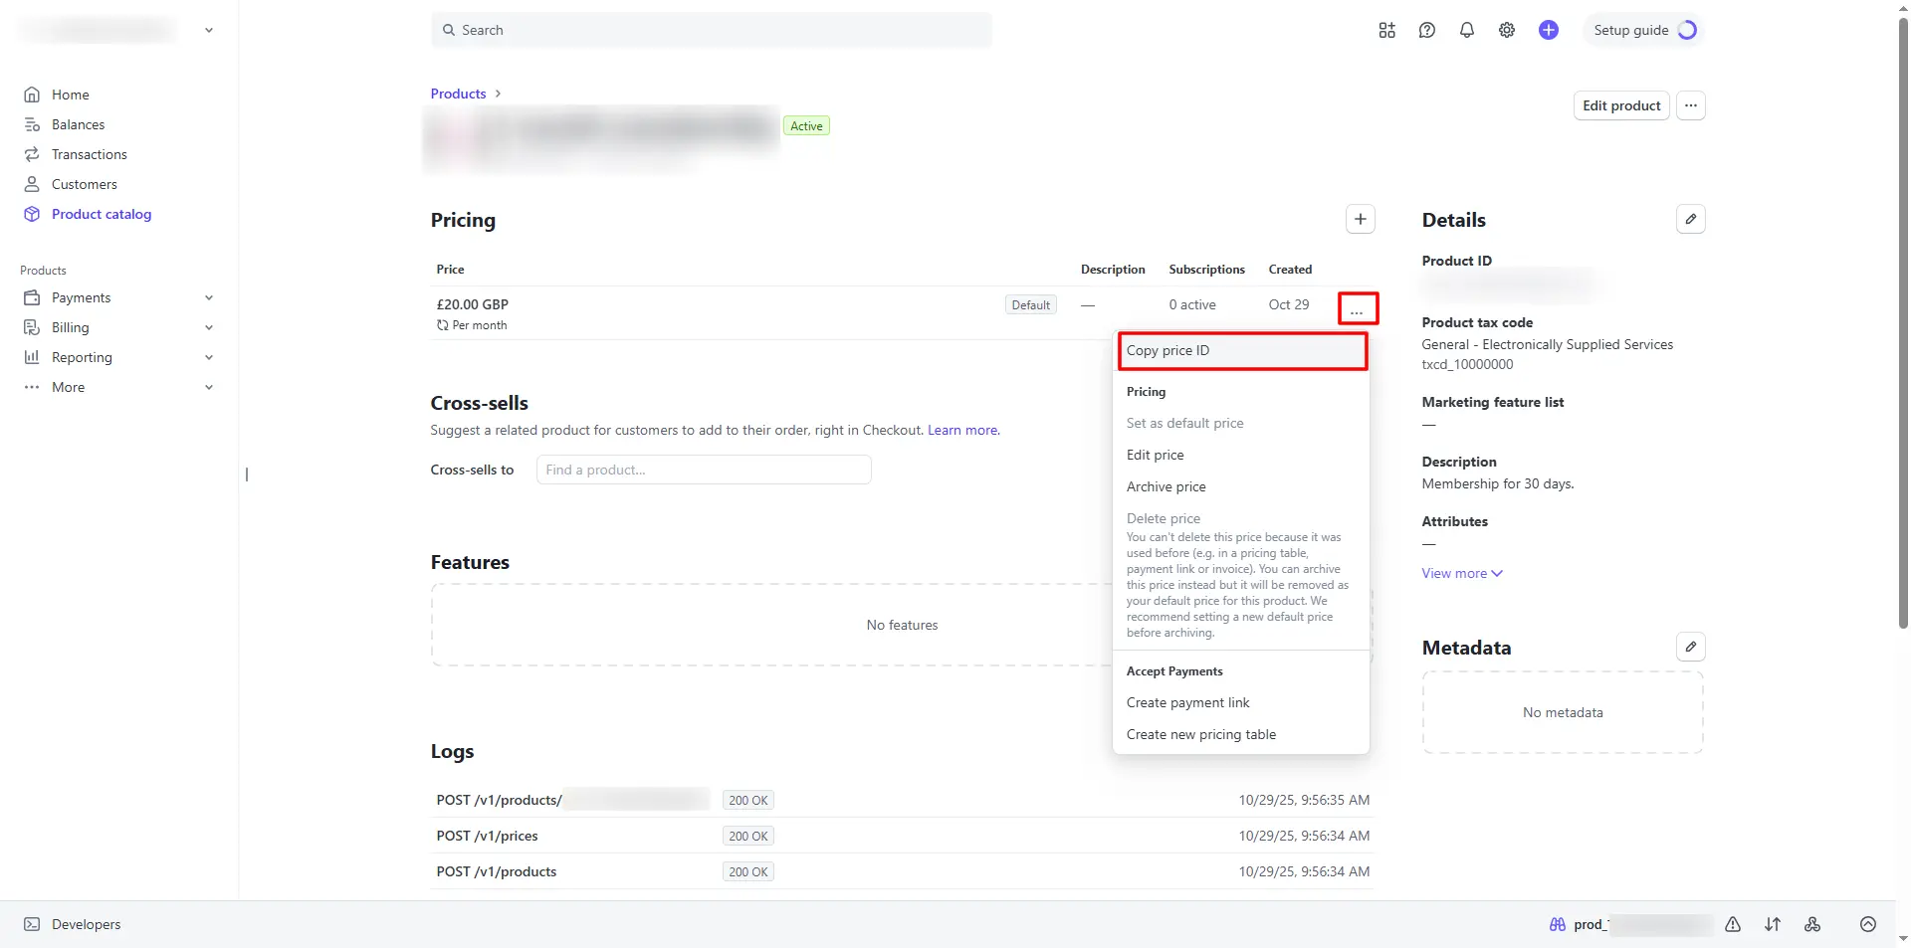The width and height of the screenshot is (1911, 948).
Task: Click the help question mark icon
Action: click(x=1426, y=30)
